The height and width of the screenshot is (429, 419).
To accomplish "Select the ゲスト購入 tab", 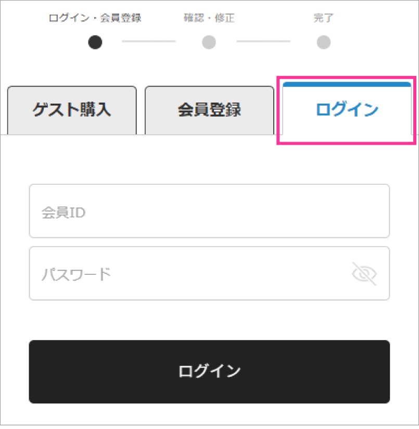I will tap(72, 110).
